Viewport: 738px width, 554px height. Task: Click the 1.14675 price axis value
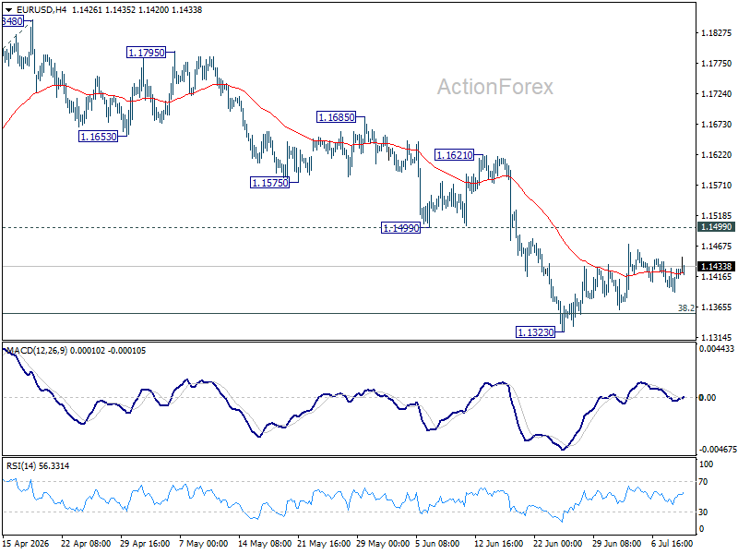pos(717,246)
